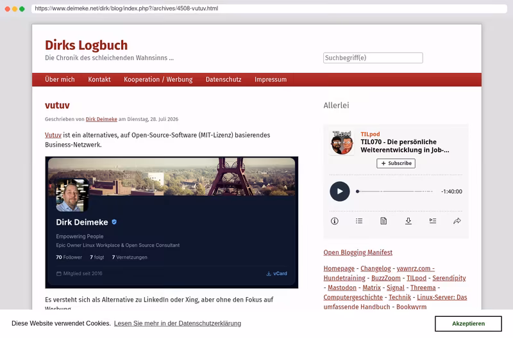
Task: Click the Dirk Deimeke name in the profile card
Action: point(82,222)
